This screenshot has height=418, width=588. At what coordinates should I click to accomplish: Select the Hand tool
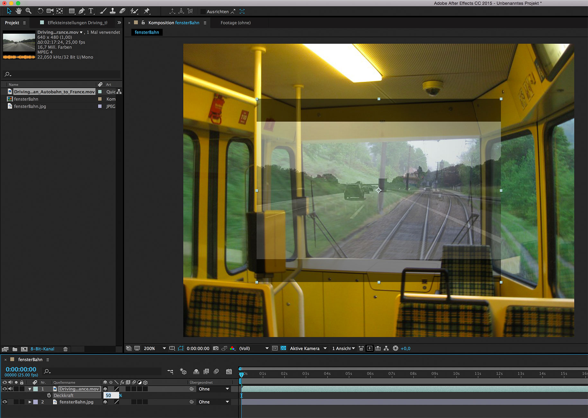coord(19,11)
